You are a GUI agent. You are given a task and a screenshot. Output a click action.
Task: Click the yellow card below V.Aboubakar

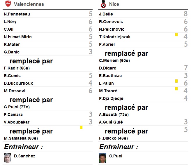pos(81,128)
